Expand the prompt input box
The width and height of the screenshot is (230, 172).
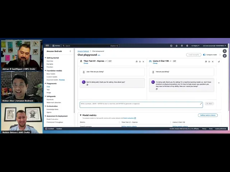tap(201, 104)
